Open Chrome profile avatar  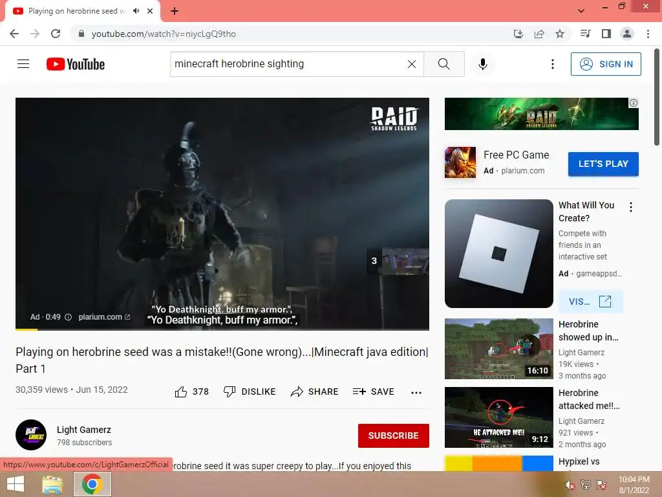pos(627,34)
